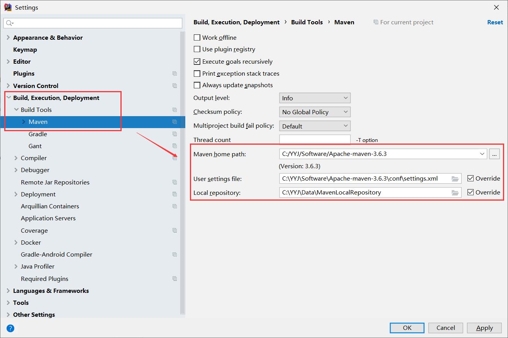Click Build Tools breadcrumb link
The width and height of the screenshot is (508, 338).
307,22
